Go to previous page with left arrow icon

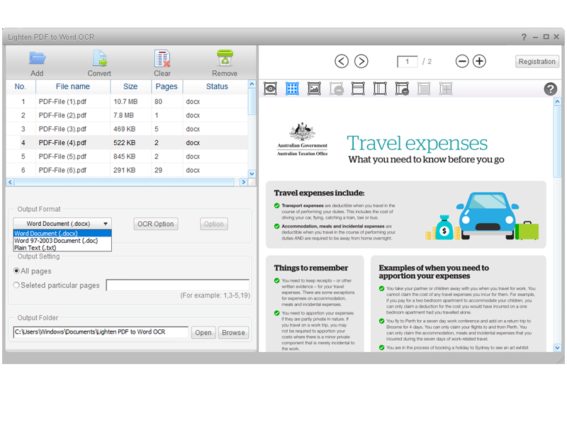pos(342,62)
